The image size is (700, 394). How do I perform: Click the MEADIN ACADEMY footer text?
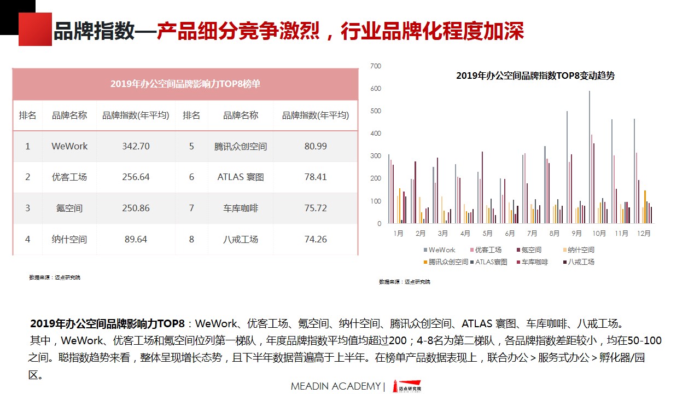[335, 386]
